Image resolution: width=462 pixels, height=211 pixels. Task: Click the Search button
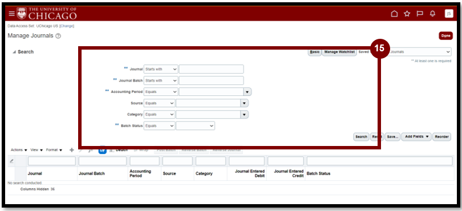point(361,137)
